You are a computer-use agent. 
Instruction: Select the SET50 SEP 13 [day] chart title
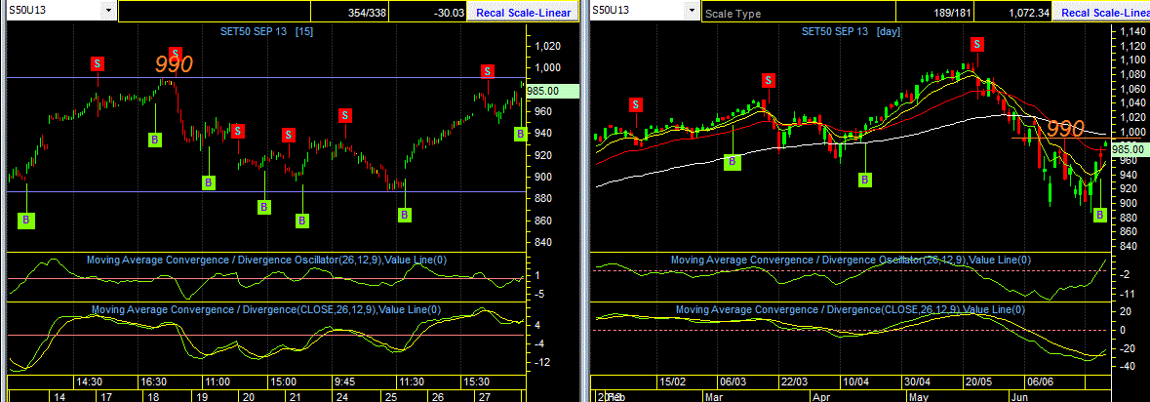(x=852, y=31)
